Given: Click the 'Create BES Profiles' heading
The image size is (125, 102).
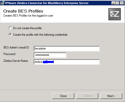Looking at the screenshot, I should click(23, 11).
